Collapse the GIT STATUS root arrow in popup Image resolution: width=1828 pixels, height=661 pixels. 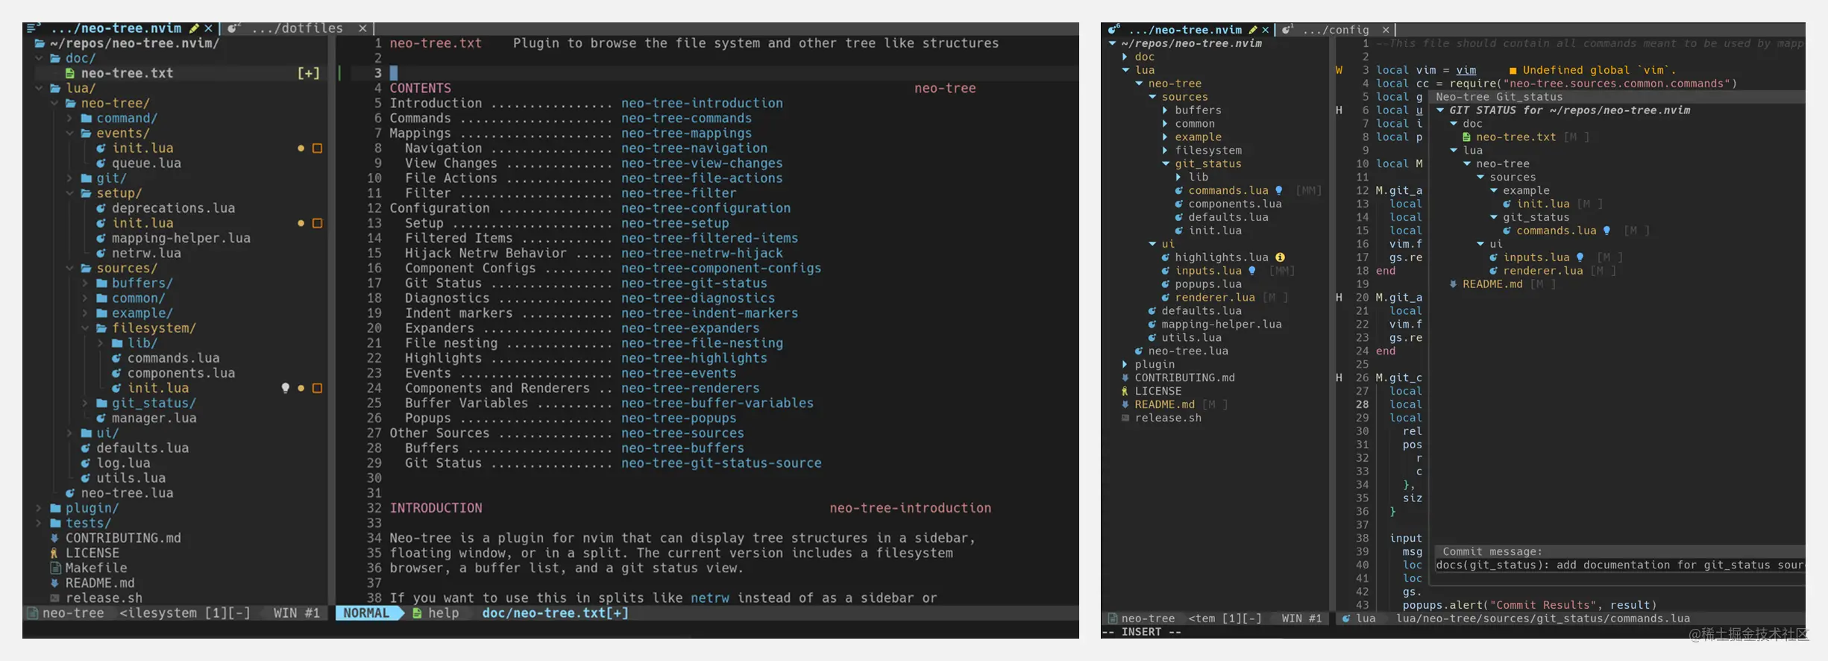(1440, 110)
